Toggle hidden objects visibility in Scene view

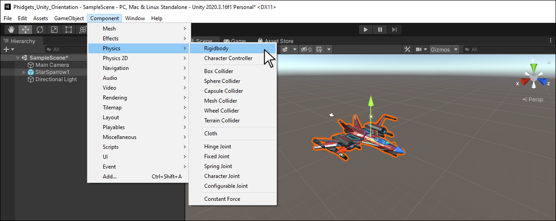pyautogui.click(x=306, y=49)
